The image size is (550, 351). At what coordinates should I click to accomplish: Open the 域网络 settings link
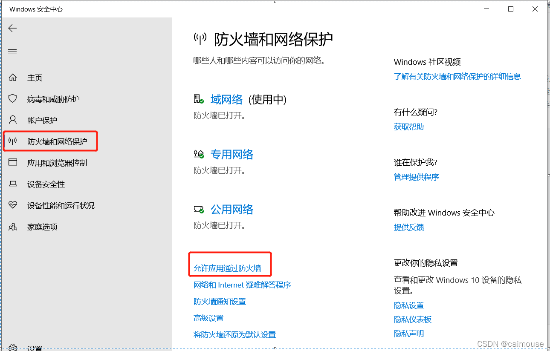[x=226, y=99]
